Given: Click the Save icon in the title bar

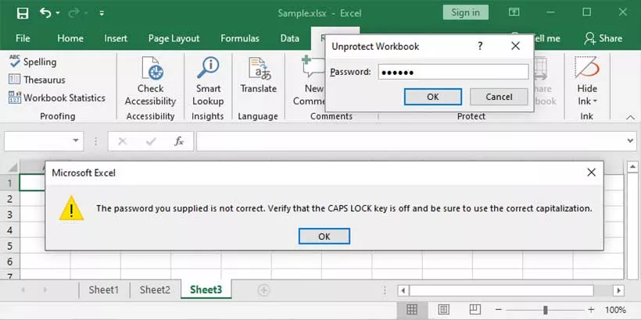Looking at the screenshot, I should (23, 13).
